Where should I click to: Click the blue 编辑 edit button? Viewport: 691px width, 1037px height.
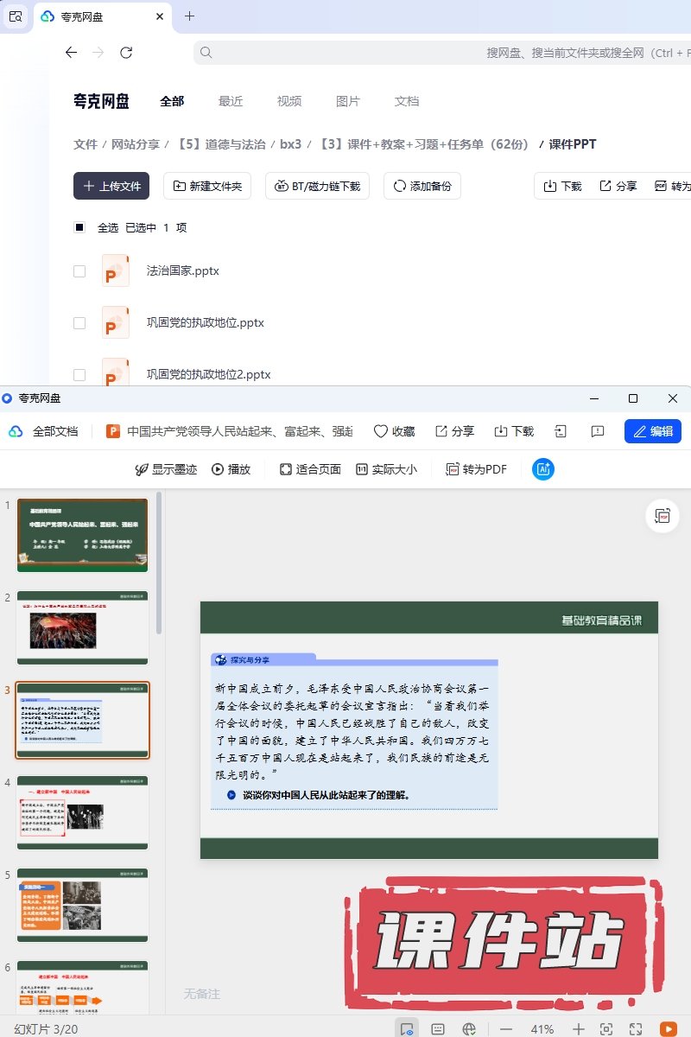click(x=652, y=431)
